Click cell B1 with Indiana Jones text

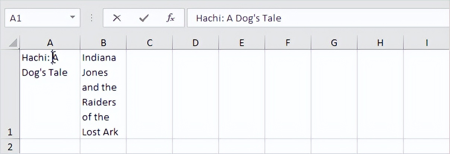pos(103,94)
